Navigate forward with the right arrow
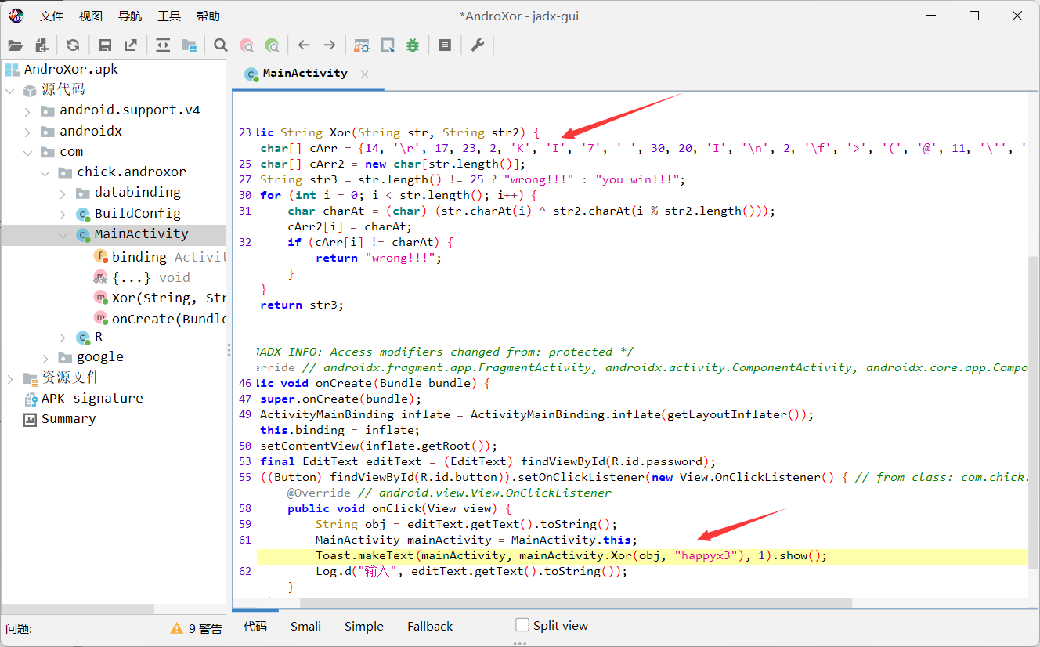 330,45
